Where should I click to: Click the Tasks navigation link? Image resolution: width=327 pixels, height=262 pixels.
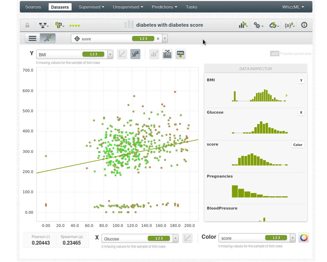click(x=191, y=7)
